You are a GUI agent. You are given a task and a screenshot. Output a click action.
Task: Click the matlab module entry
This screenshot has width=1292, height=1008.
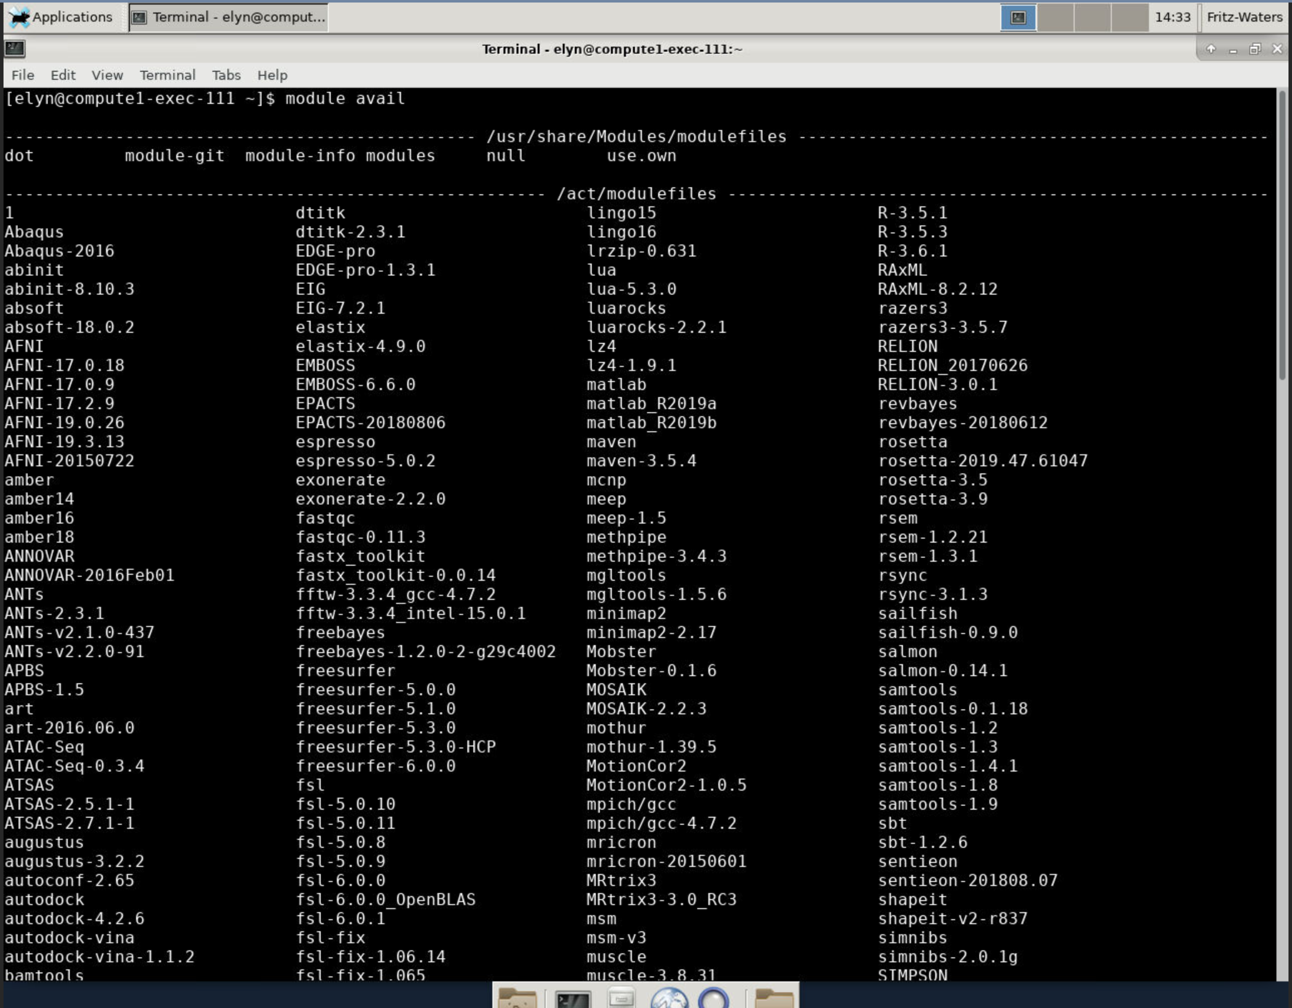click(615, 384)
